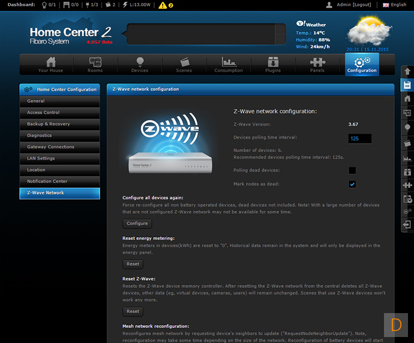Click the devices polling time interval field

point(359,138)
